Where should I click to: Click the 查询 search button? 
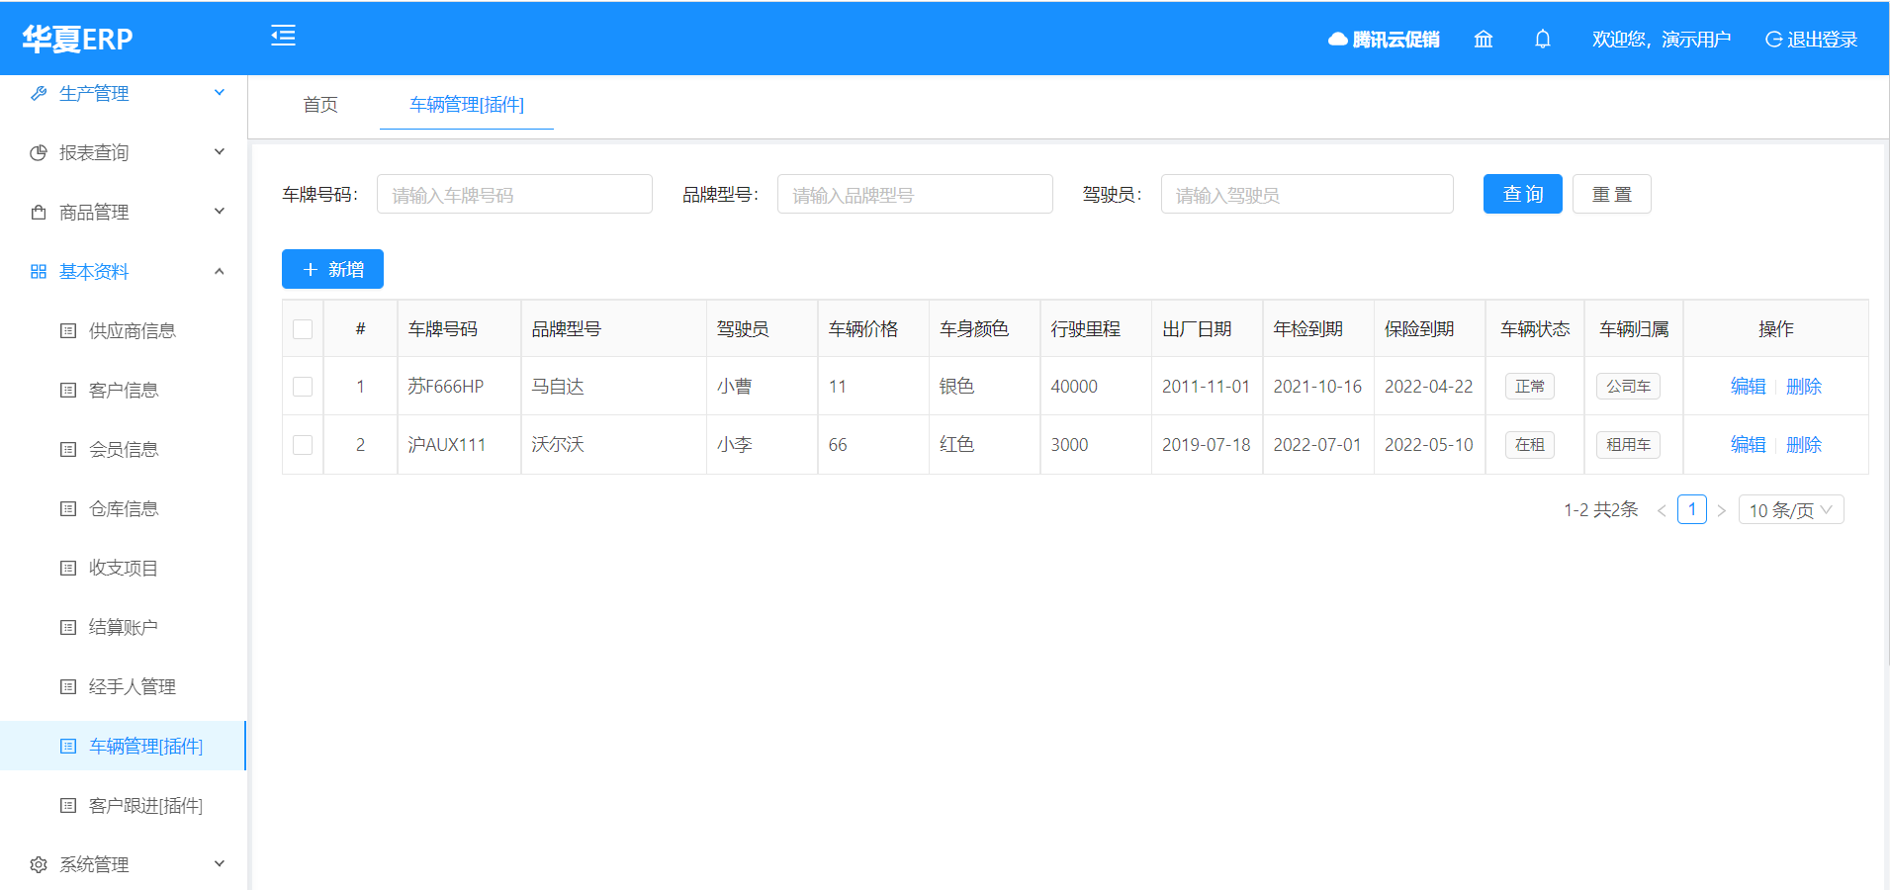[1523, 194]
